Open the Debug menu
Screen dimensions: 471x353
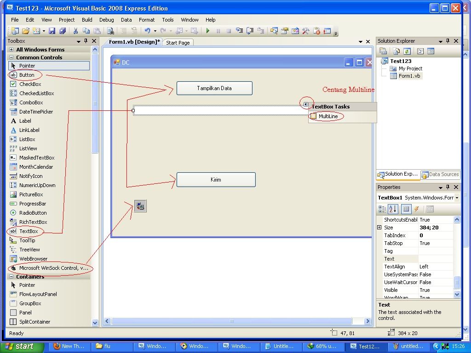click(x=106, y=20)
